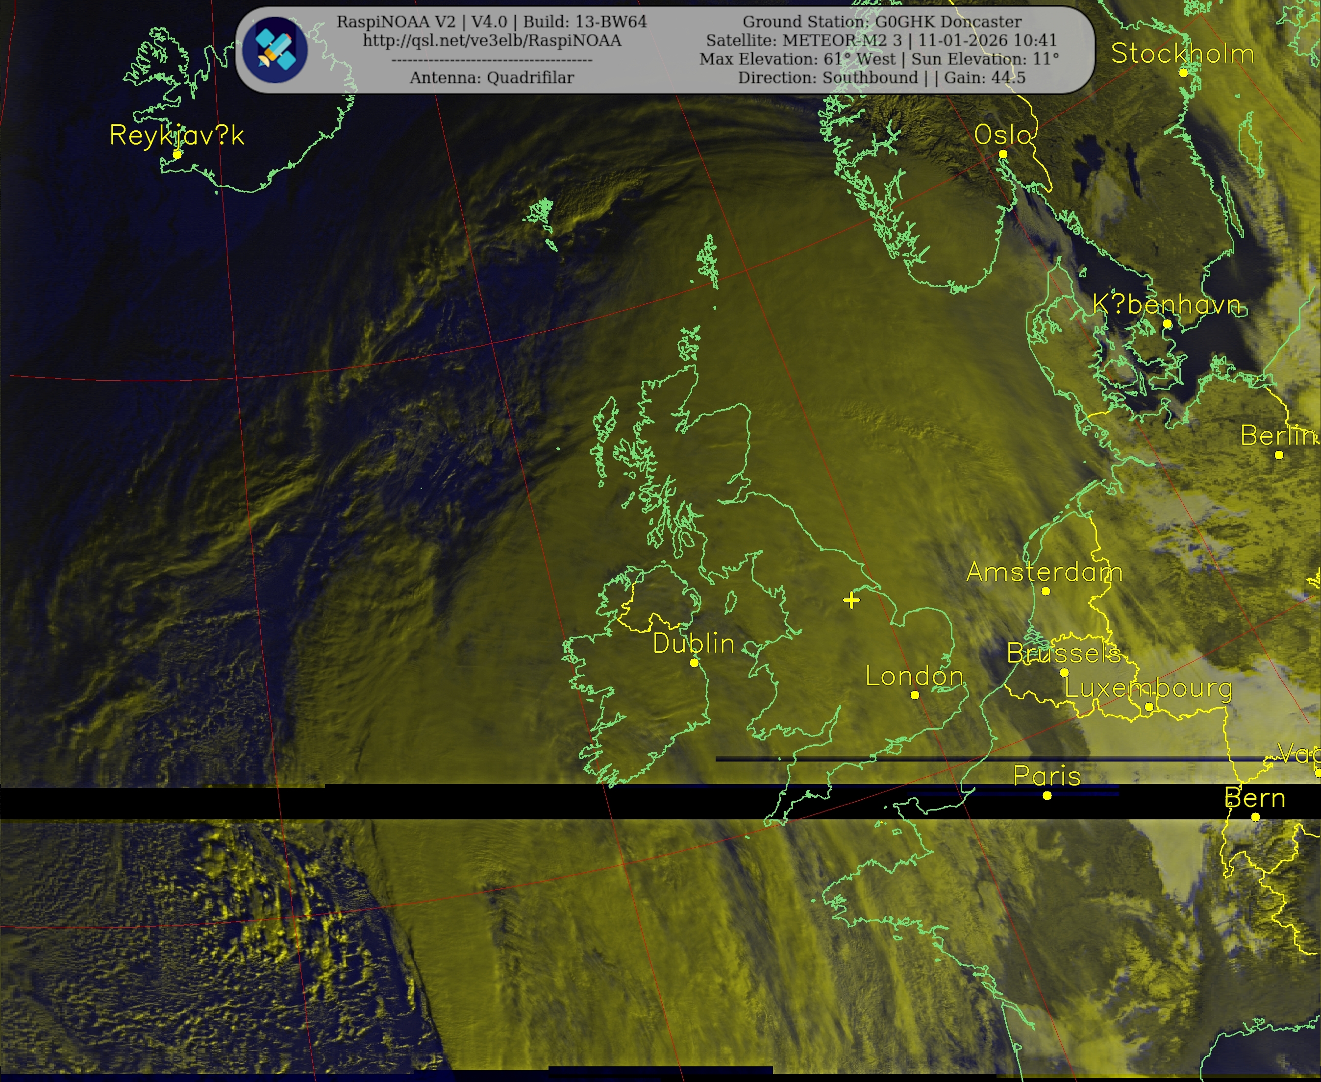Click the Dublin city marker dot

[694, 663]
